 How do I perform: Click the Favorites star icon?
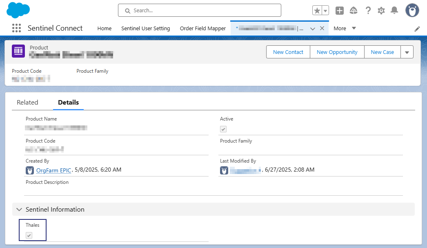point(317,11)
